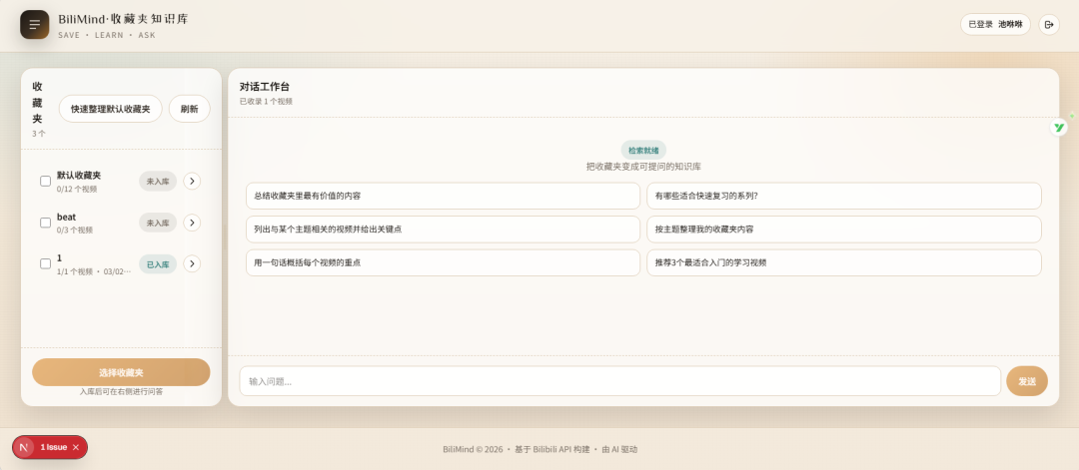This screenshot has width=1079, height=470.
Task: Click the 输入问题 input field
Action: point(620,381)
